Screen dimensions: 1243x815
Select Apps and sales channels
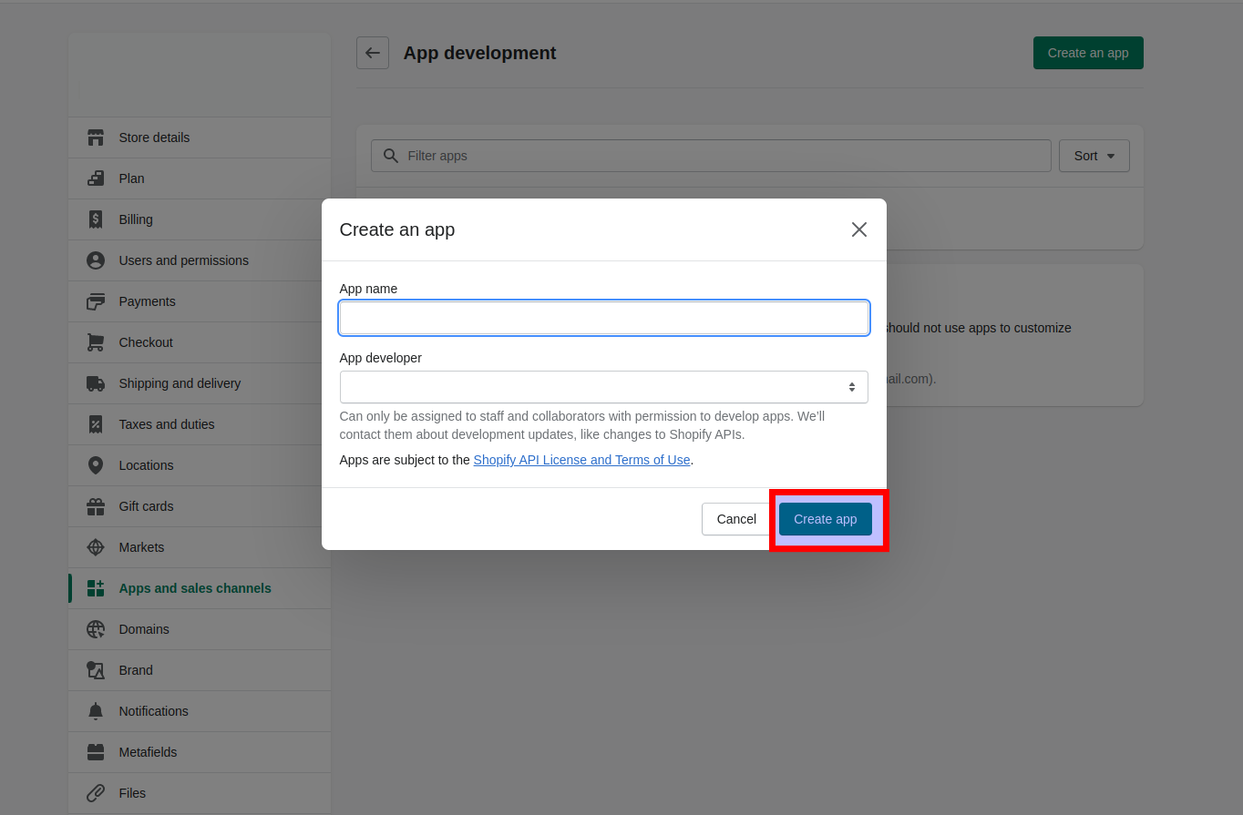(200, 588)
